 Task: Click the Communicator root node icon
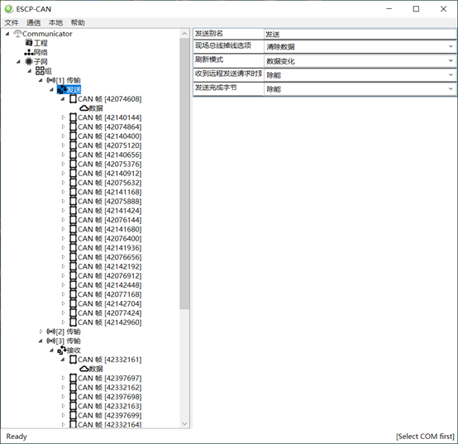(x=18, y=34)
